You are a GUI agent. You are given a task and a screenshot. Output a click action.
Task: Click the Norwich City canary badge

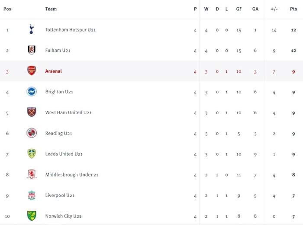32,216
